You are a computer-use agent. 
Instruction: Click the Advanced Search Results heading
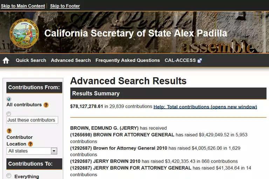(x=128, y=81)
